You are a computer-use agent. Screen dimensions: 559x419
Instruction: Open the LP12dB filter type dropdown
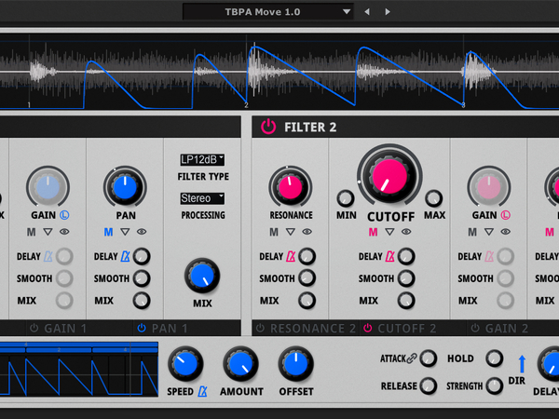tap(202, 160)
